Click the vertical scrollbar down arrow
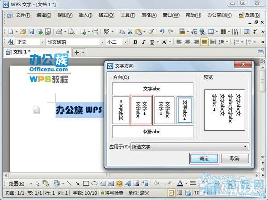 (263, 157)
